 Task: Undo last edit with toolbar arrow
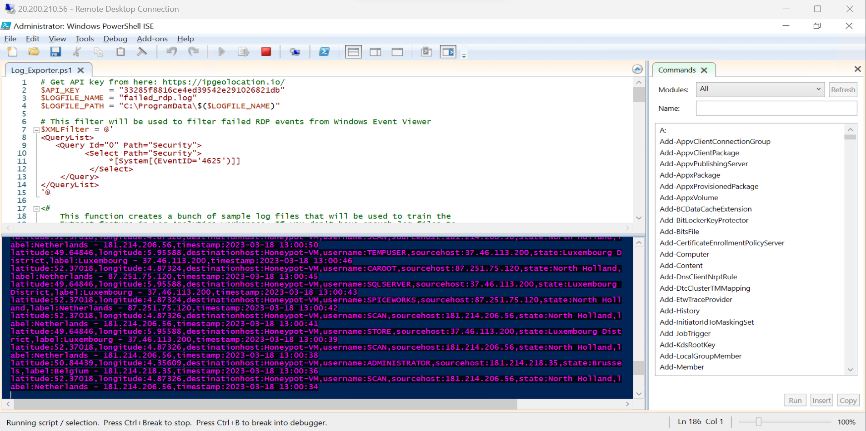(171, 52)
